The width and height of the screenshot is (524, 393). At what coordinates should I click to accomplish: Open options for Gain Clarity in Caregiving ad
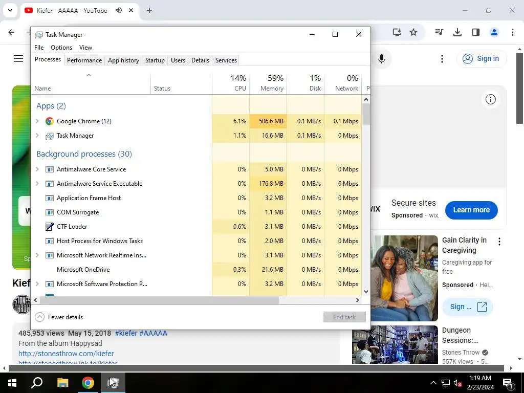[499, 242]
